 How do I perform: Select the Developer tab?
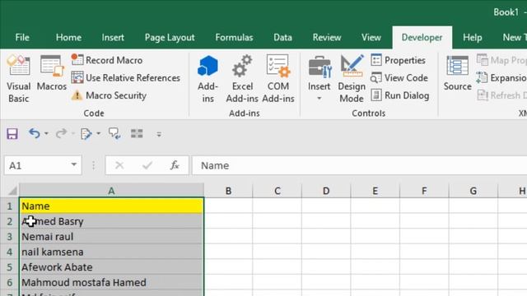pyautogui.click(x=422, y=37)
